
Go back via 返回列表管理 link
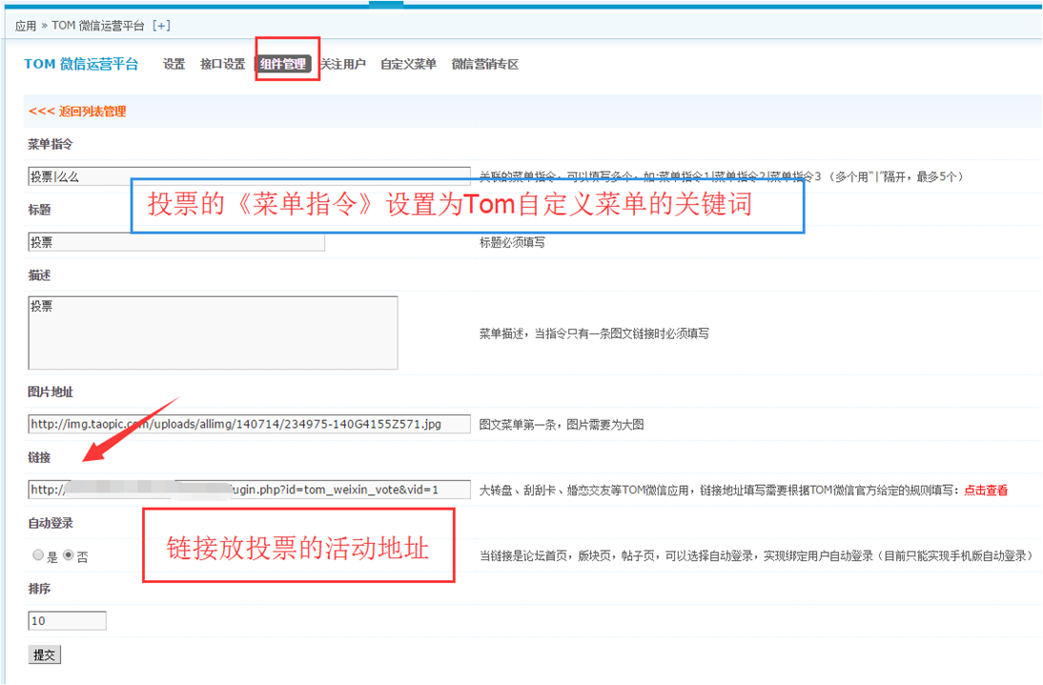coord(77,111)
